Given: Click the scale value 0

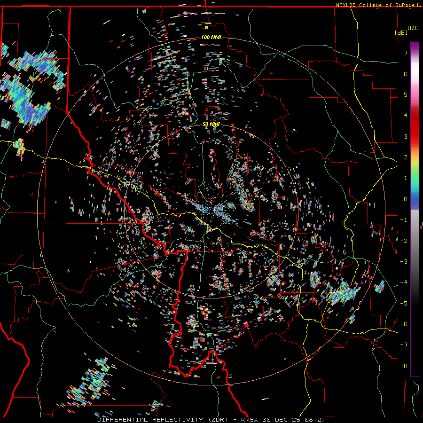Looking at the screenshot, I should (406, 199).
